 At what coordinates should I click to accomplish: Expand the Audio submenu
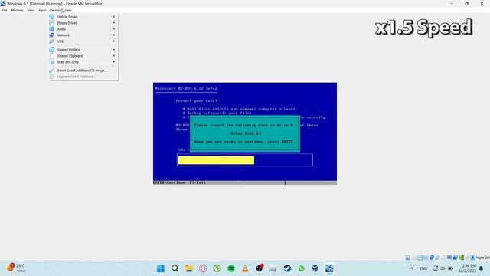[83, 29]
